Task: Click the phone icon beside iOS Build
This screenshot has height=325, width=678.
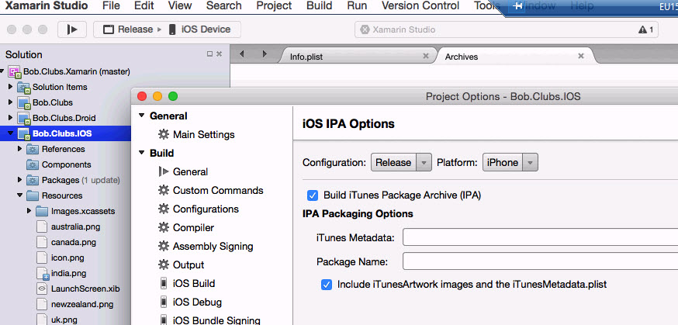Action: pos(164,284)
